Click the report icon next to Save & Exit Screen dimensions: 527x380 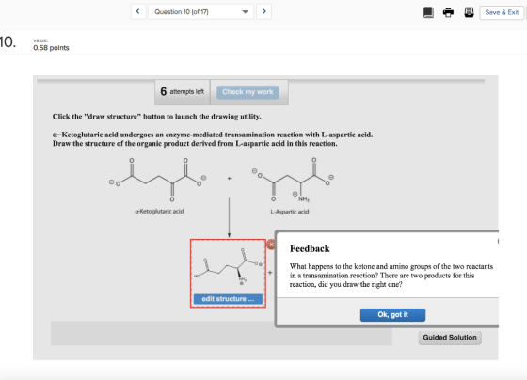(x=469, y=12)
